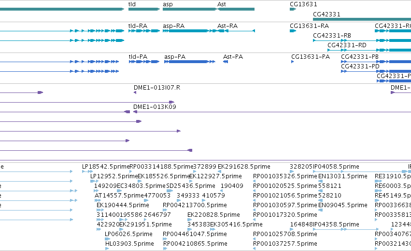Select the Ast-PA protein feature

[x=226, y=62]
